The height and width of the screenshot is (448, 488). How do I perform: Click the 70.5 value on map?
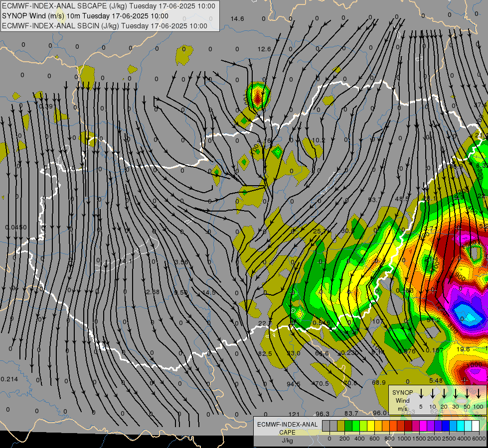click(322, 383)
